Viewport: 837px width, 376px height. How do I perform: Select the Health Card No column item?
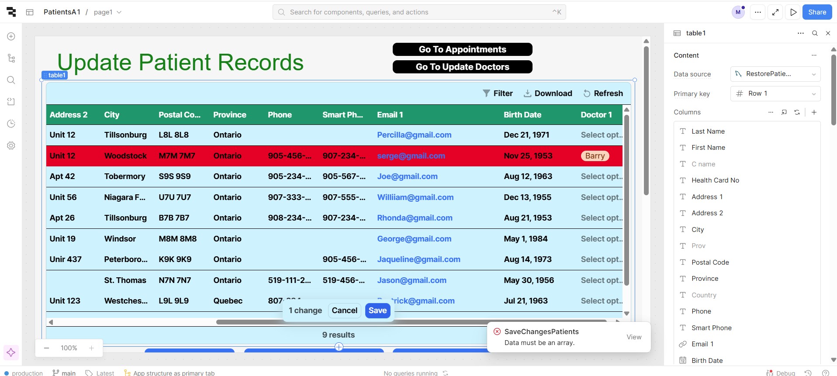(x=715, y=180)
